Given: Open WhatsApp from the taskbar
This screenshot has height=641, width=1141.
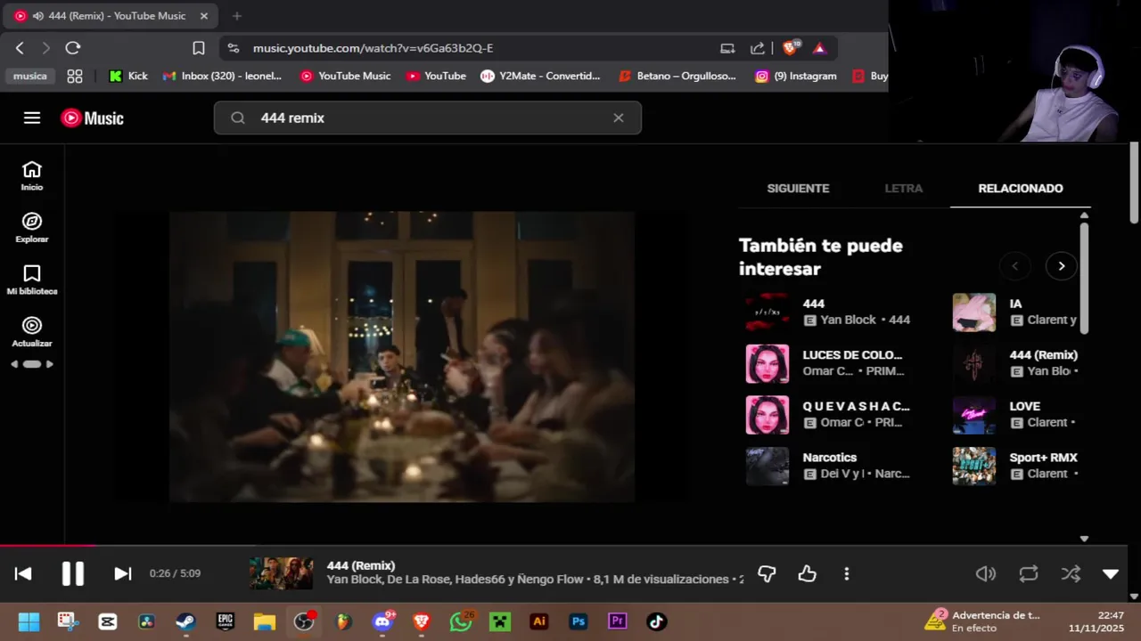Looking at the screenshot, I should pos(461,621).
